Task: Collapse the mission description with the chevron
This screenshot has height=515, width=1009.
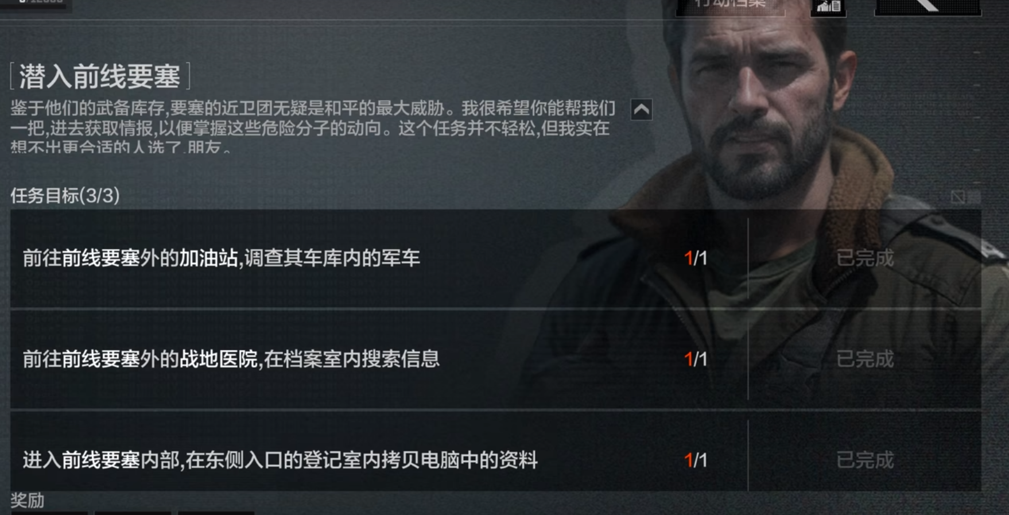Action: 641,109
